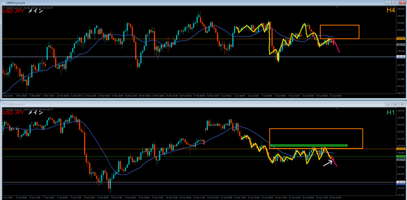
Task: Click the USDJPY.oj1m,H1 window title text
Action: click(x=16, y=104)
